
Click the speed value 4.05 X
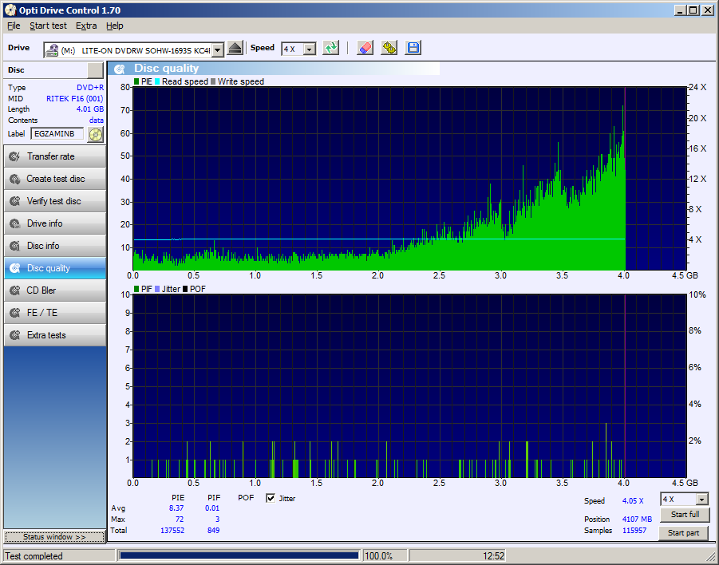(x=633, y=501)
